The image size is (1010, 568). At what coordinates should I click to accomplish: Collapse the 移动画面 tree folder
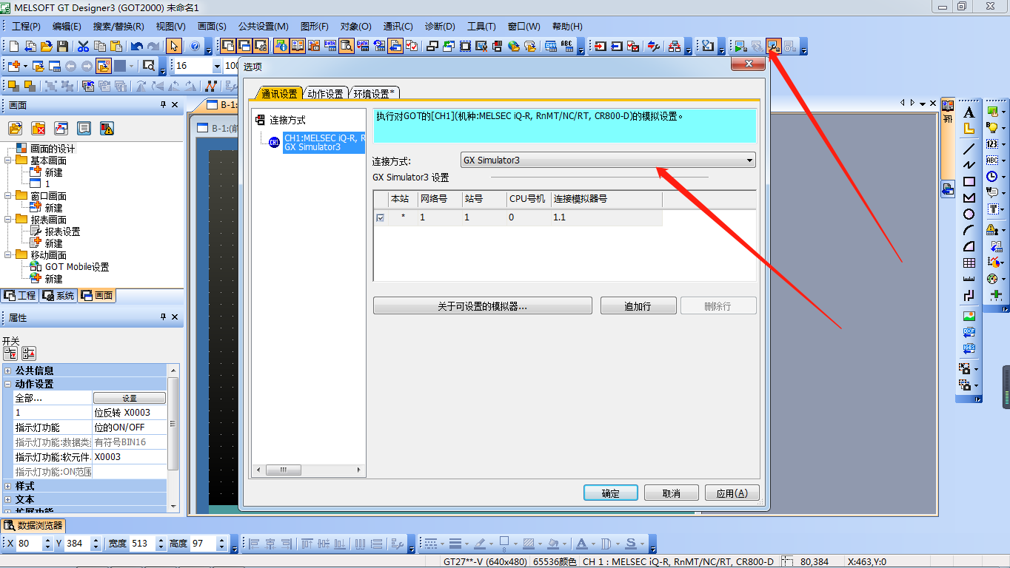coord(8,255)
